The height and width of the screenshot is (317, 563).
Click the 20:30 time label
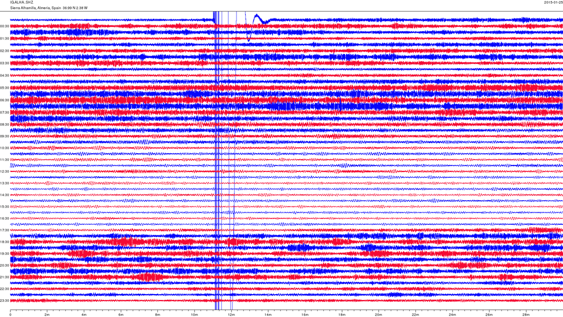5,265
